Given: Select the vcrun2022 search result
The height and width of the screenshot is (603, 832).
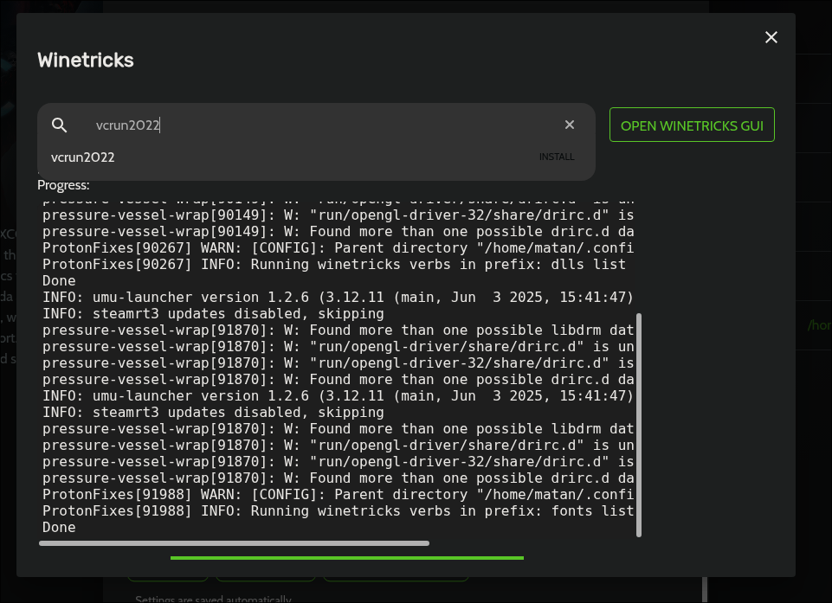Looking at the screenshot, I should tap(83, 157).
